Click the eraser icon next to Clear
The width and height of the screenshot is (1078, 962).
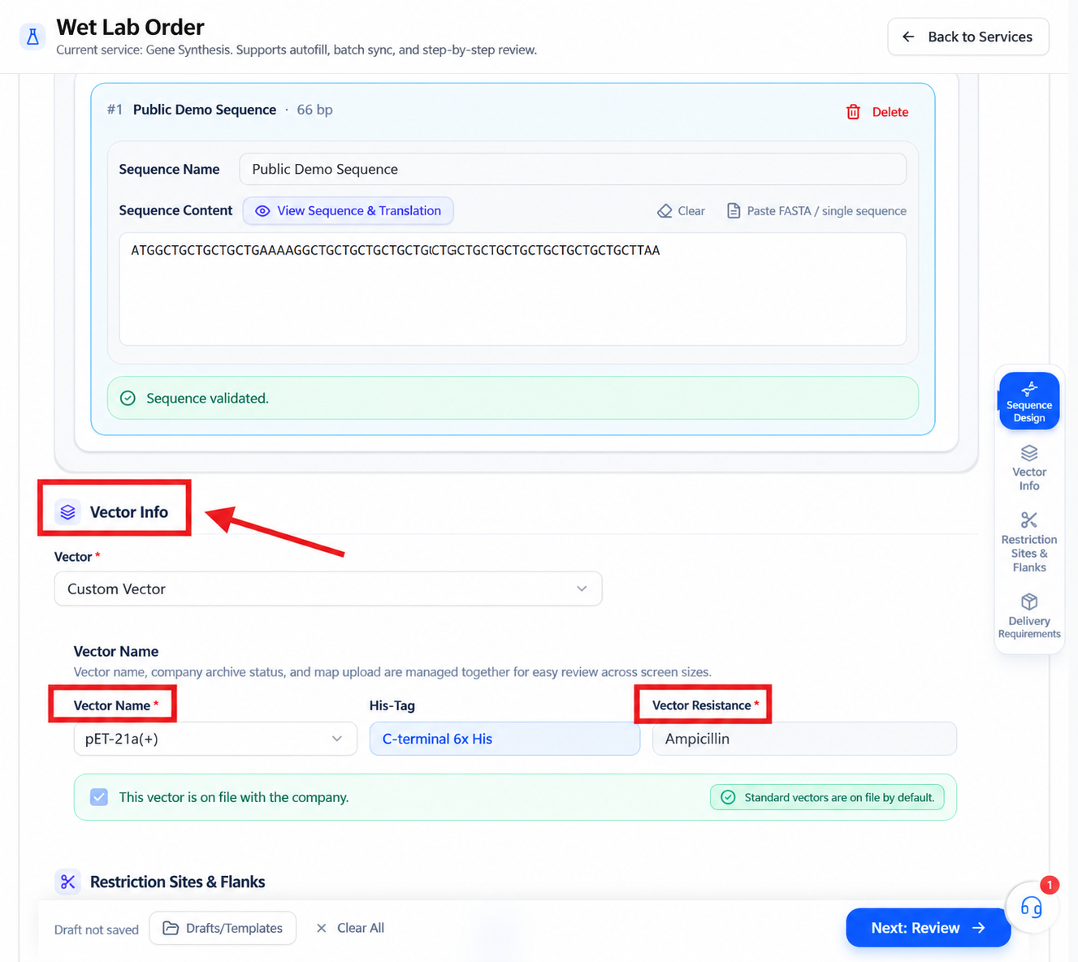pyautogui.click(x=665, y=211)
